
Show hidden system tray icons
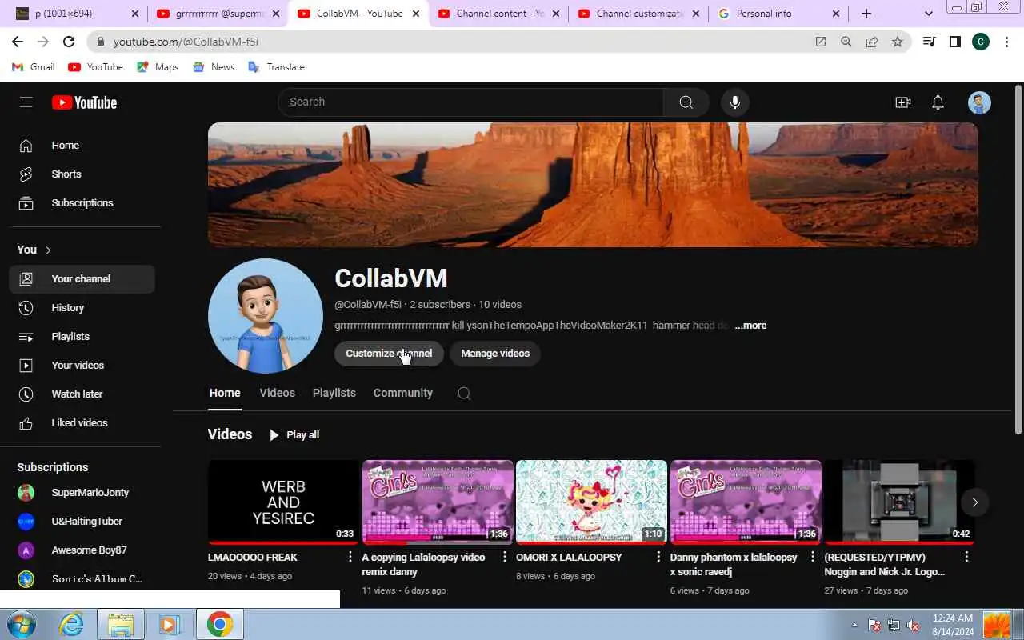(x=854, y=625)
